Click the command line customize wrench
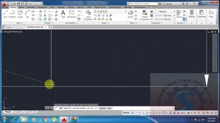 [x=52, y=108]
